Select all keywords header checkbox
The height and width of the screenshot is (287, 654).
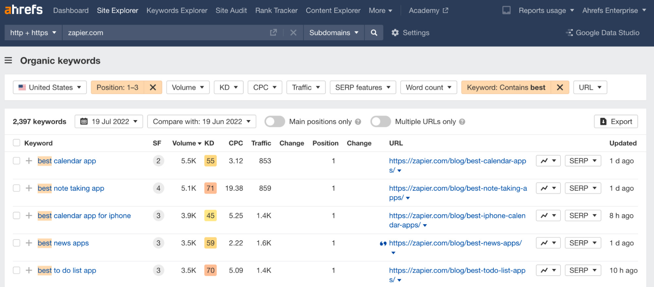[x=16, y=143]
